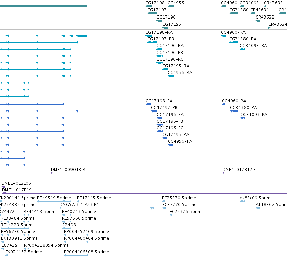Select EST RE40713.5prime label
This screenshot has width=287, height=257.
click(x=79, y=212)
